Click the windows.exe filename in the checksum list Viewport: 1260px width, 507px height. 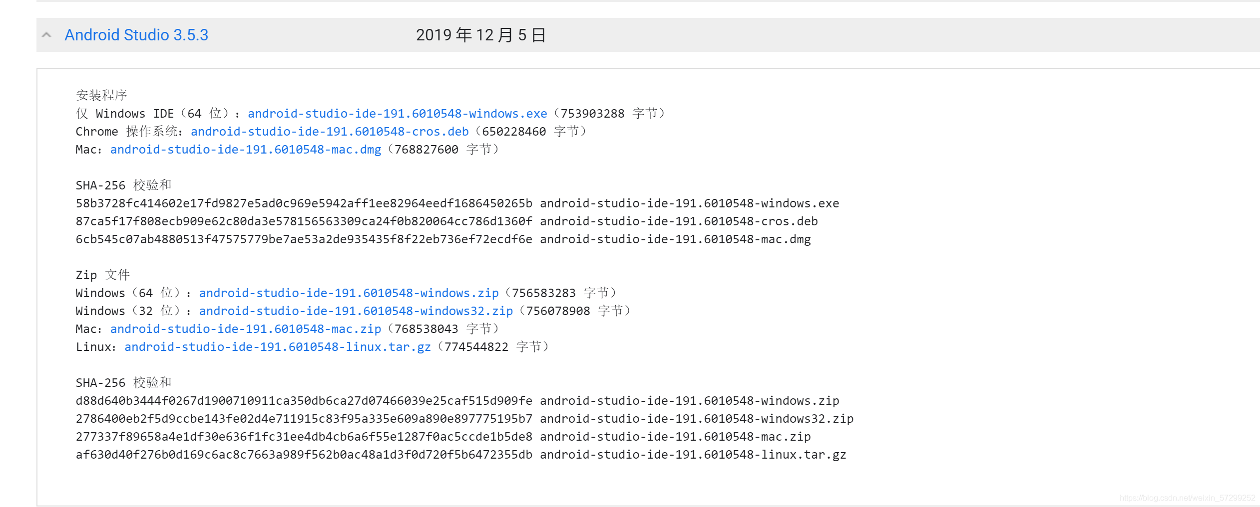point(690,203)
